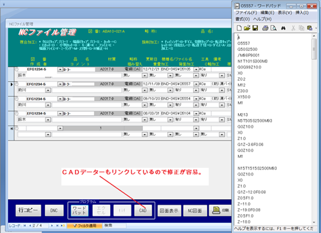321x233 pixels.
Task: Open Print Preview from the WordPad toolbar
Action: pyautogui.click(x=273, y=28)
